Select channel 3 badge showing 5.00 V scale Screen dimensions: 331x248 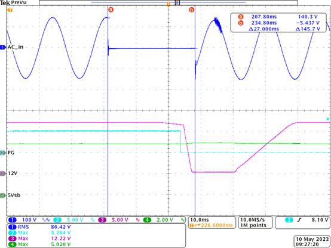(102, 220)
